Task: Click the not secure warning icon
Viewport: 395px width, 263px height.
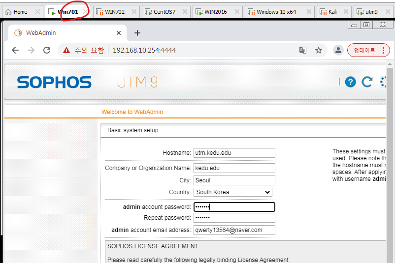Action: (x=66, y=50)
